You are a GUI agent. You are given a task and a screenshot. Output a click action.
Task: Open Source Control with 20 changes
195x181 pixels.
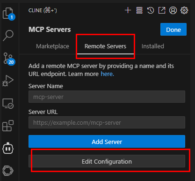tap(9, 59)
